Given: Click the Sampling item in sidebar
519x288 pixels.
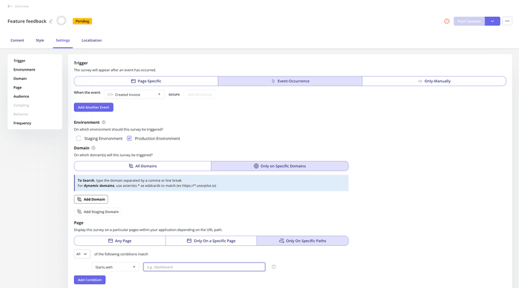Looking at the screenshot, I should [21, 105].
